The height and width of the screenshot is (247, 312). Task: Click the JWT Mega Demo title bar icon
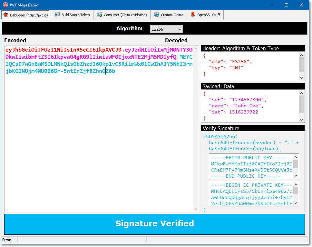click(5, 5)
